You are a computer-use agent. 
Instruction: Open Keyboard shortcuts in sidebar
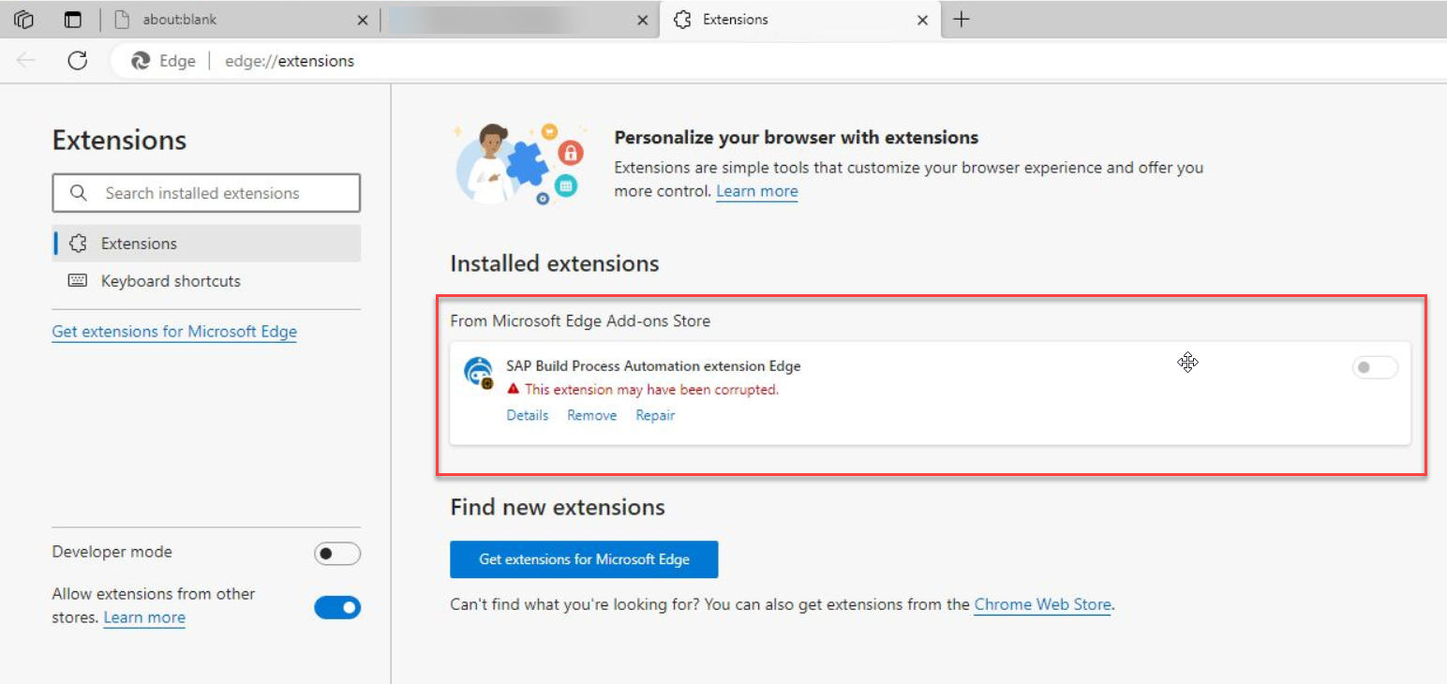pos(206,281)
